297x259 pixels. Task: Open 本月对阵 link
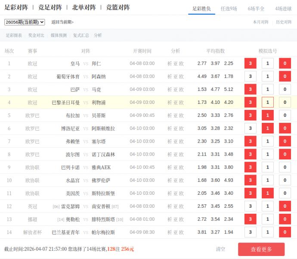tap(260, 22)
